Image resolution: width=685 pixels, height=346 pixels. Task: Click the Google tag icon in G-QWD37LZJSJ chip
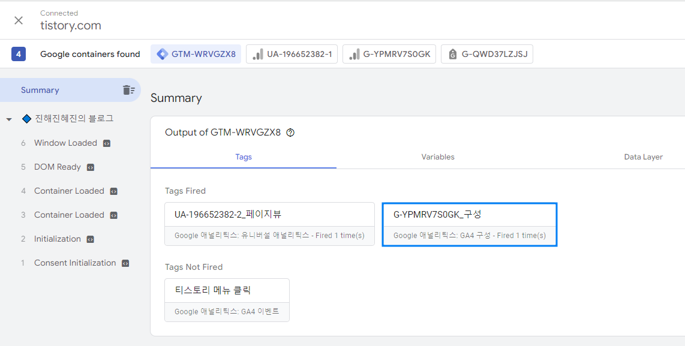453,55
